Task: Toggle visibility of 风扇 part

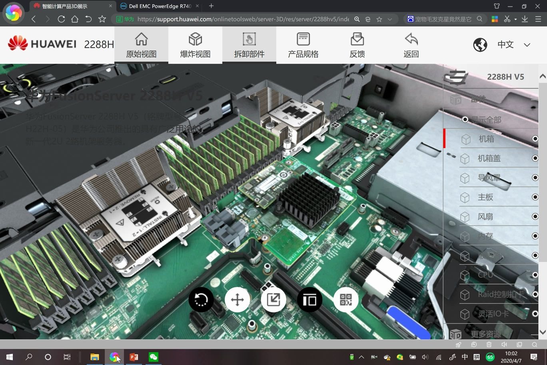Action: point(535,217)
